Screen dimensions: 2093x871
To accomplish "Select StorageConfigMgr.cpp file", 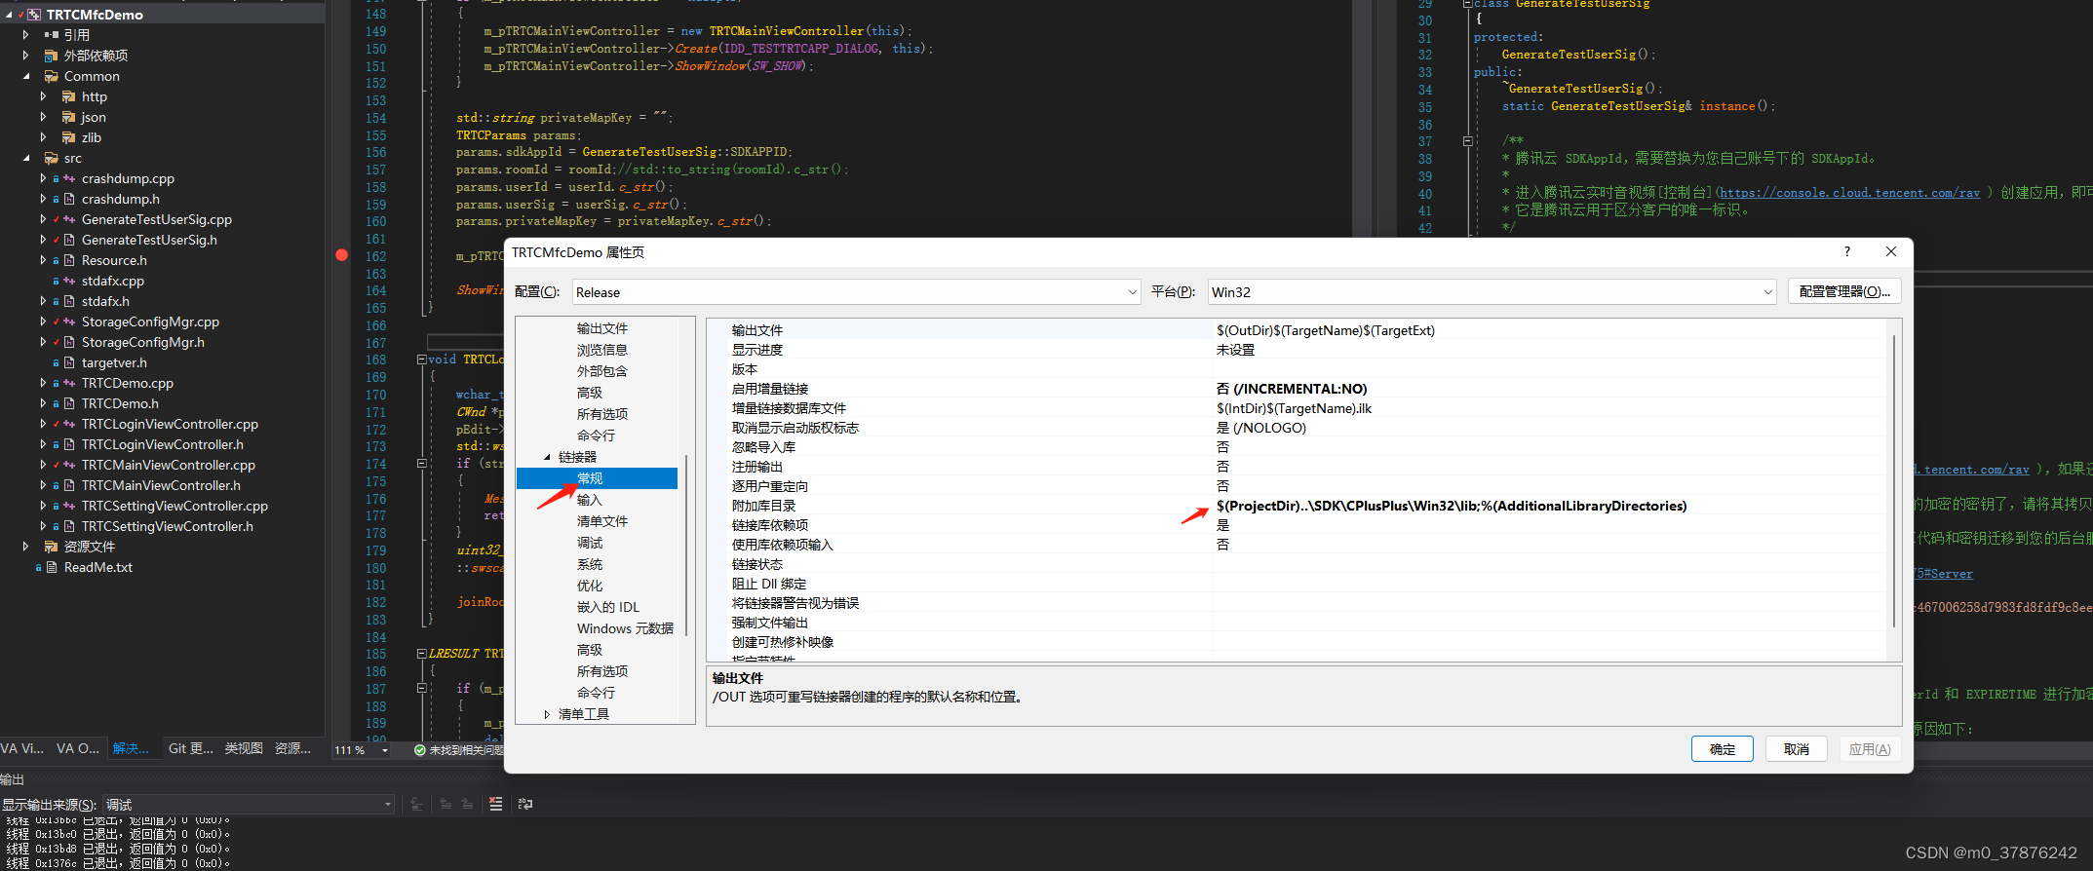I will coord(150,322).
